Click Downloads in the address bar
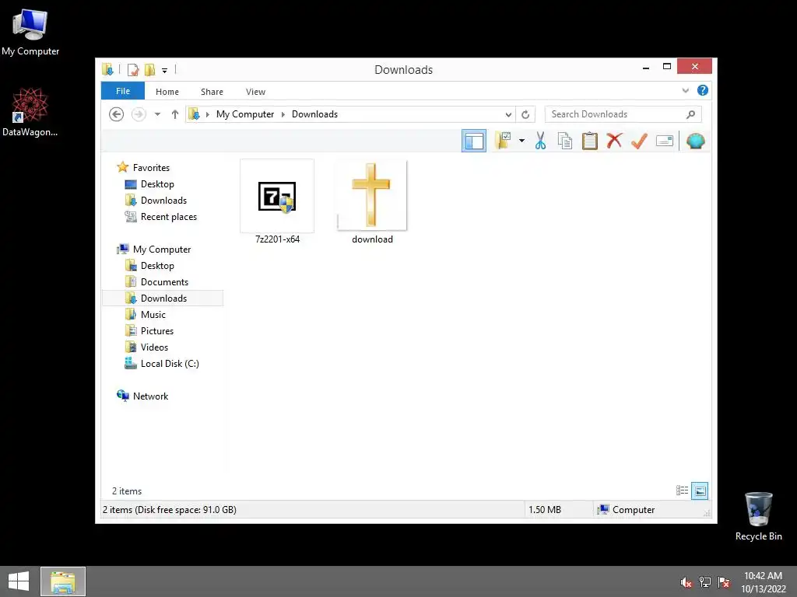Viewport: 797px width, 597px height. (x=314, y=114)
